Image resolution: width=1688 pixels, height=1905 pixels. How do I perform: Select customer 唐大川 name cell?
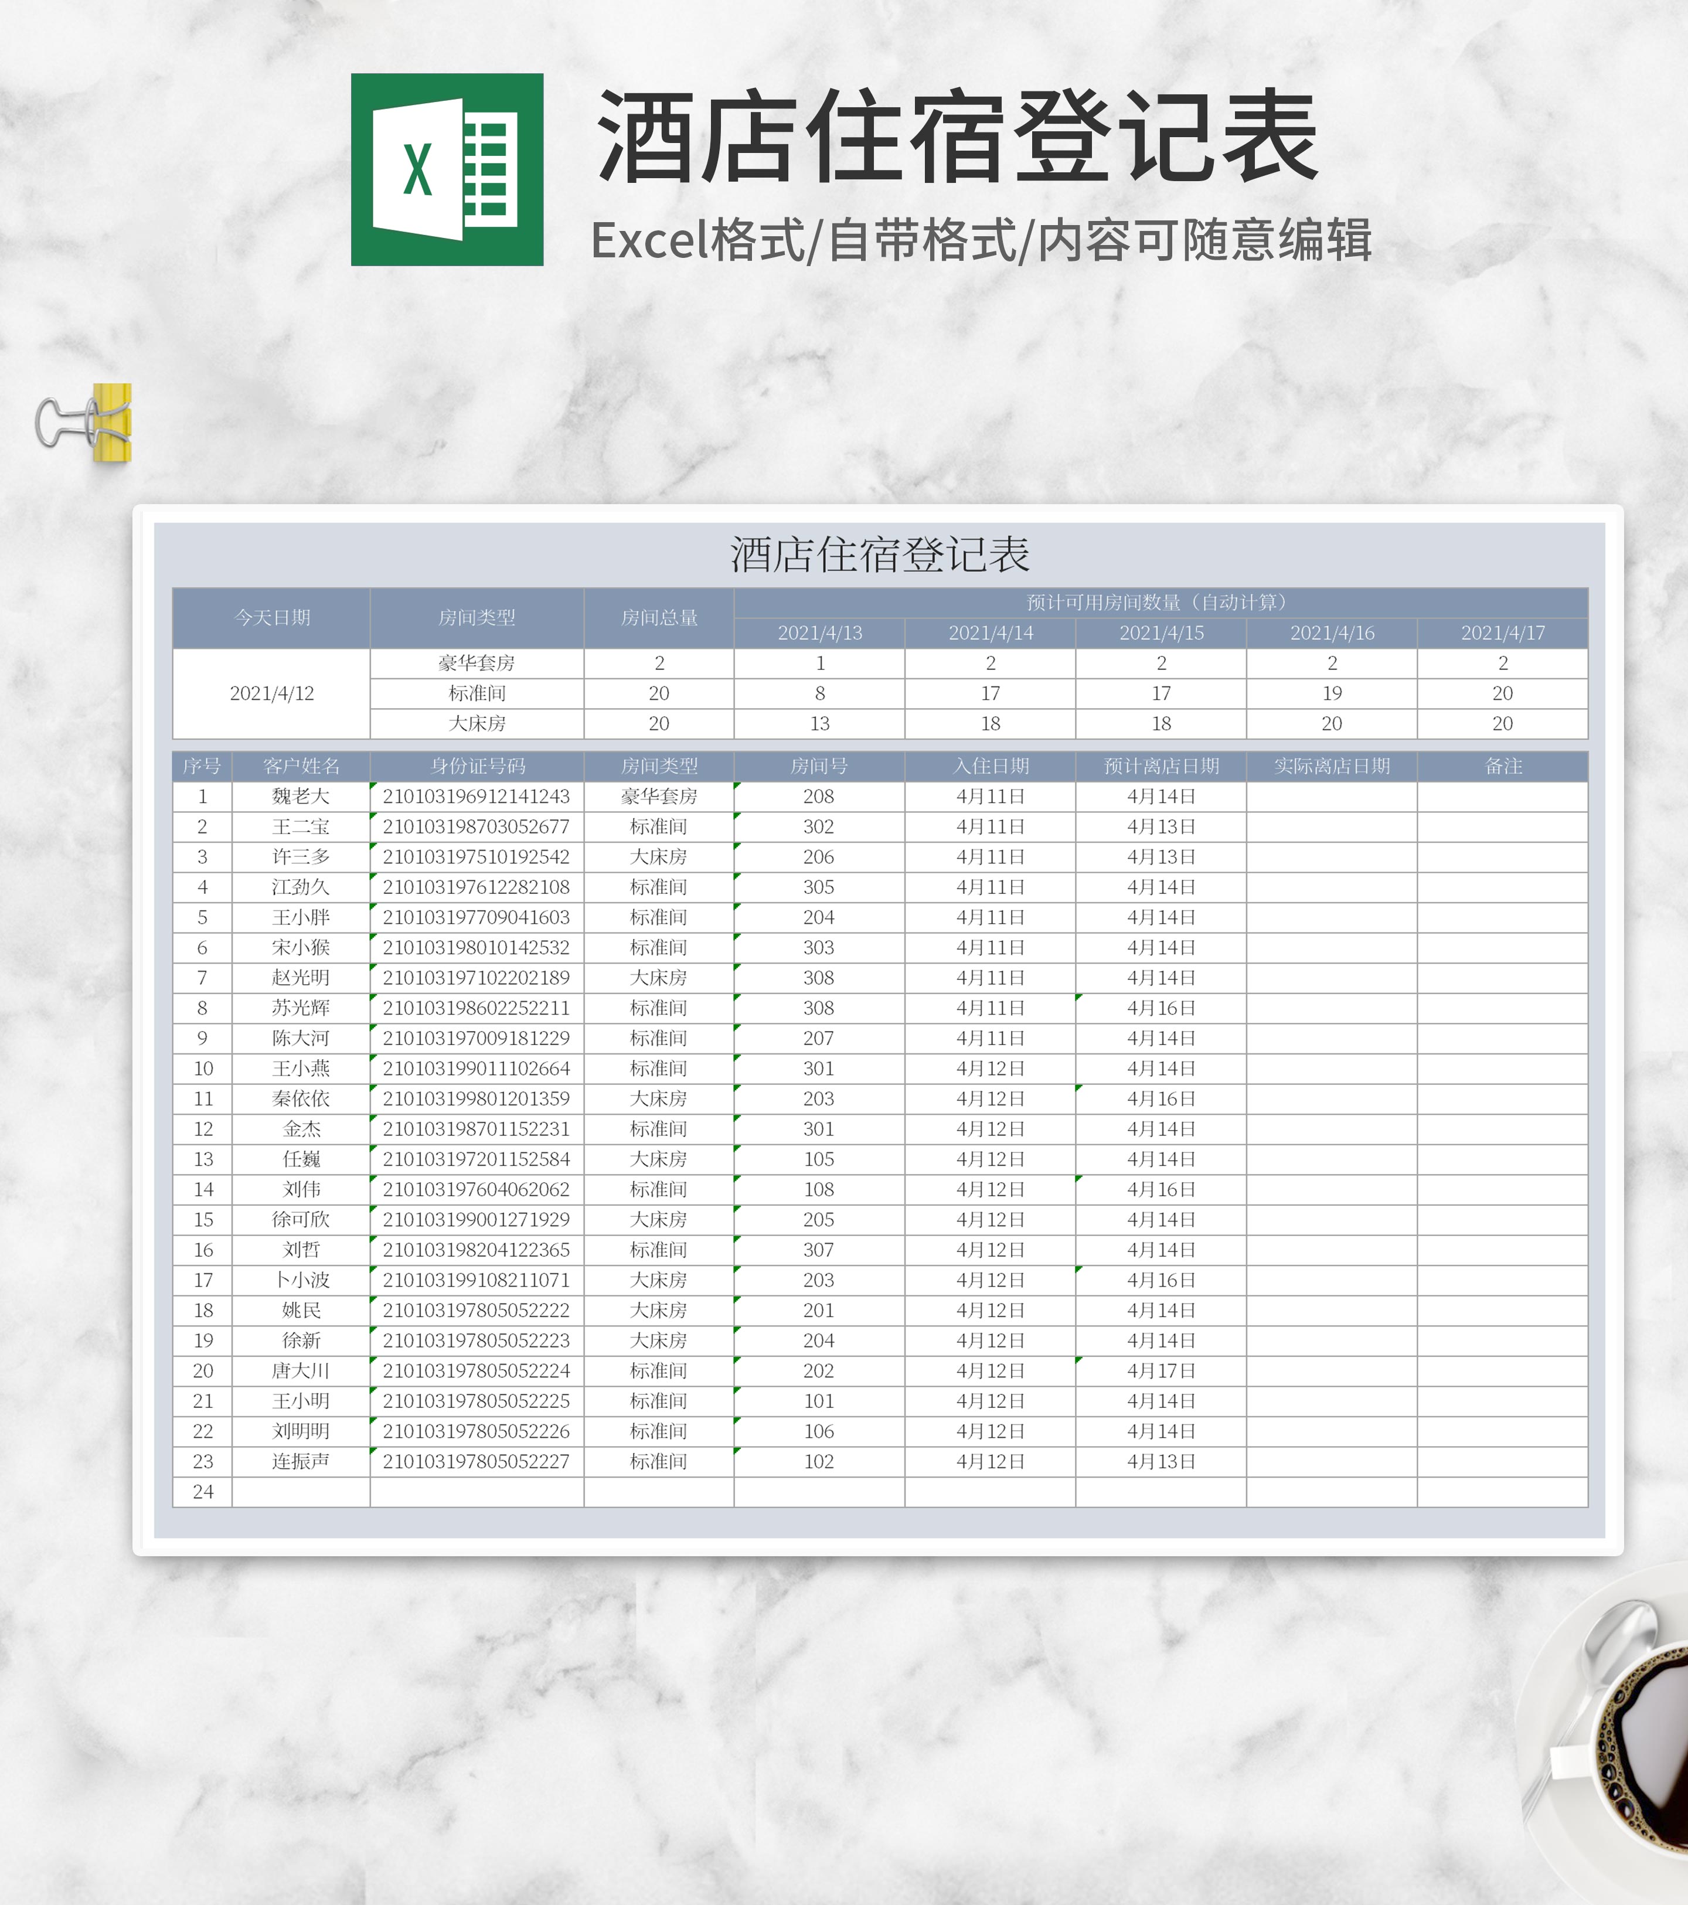301,1370
